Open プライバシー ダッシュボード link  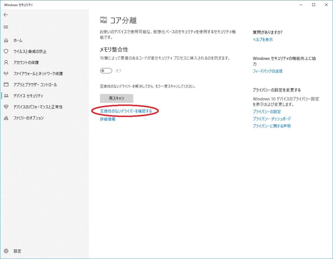click(x=272, y=119)
